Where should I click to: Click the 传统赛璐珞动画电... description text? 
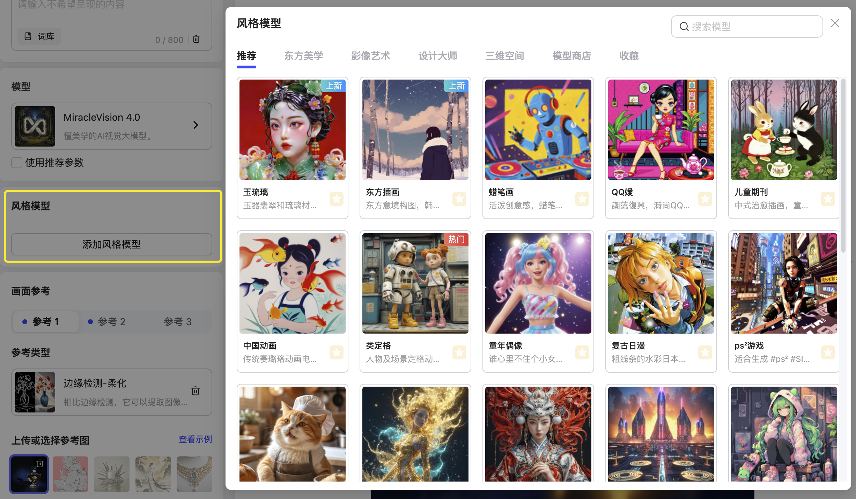click(280, 359)
